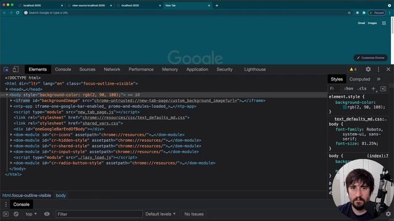Expand the cr-hidden-style dom-module node

point(11,141)
